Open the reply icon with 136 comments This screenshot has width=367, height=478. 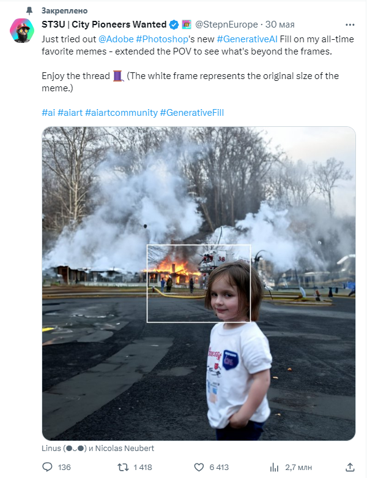[x=48, y=467]
